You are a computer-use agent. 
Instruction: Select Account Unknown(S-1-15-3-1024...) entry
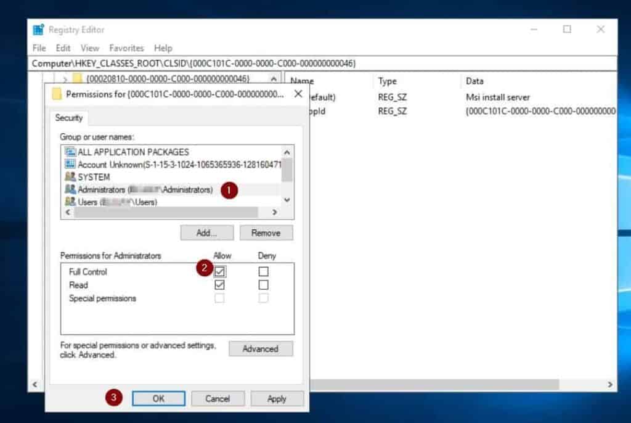173,165
